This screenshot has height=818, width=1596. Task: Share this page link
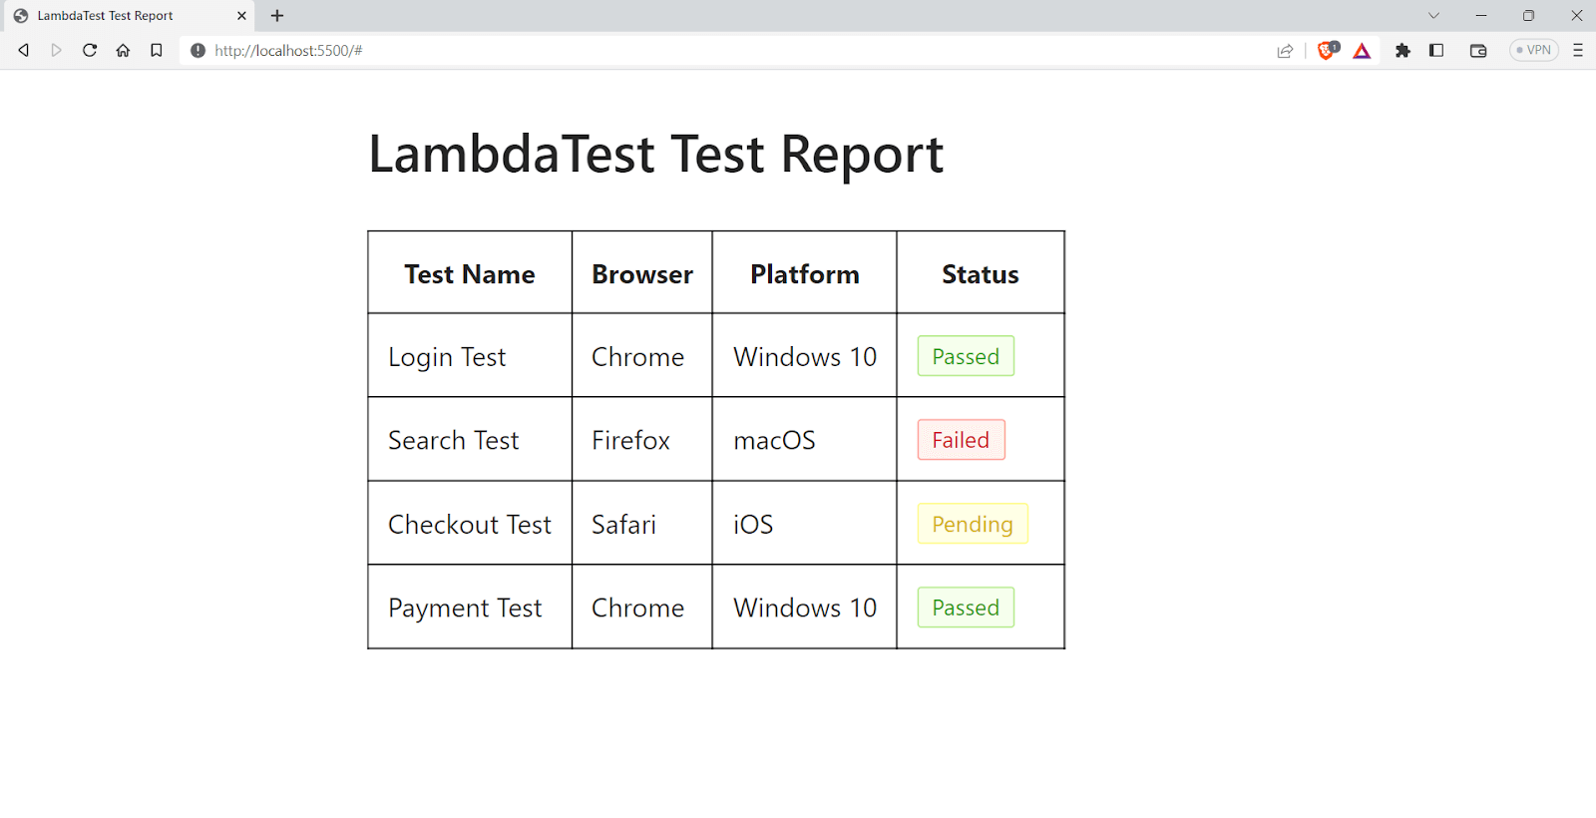1285,51
